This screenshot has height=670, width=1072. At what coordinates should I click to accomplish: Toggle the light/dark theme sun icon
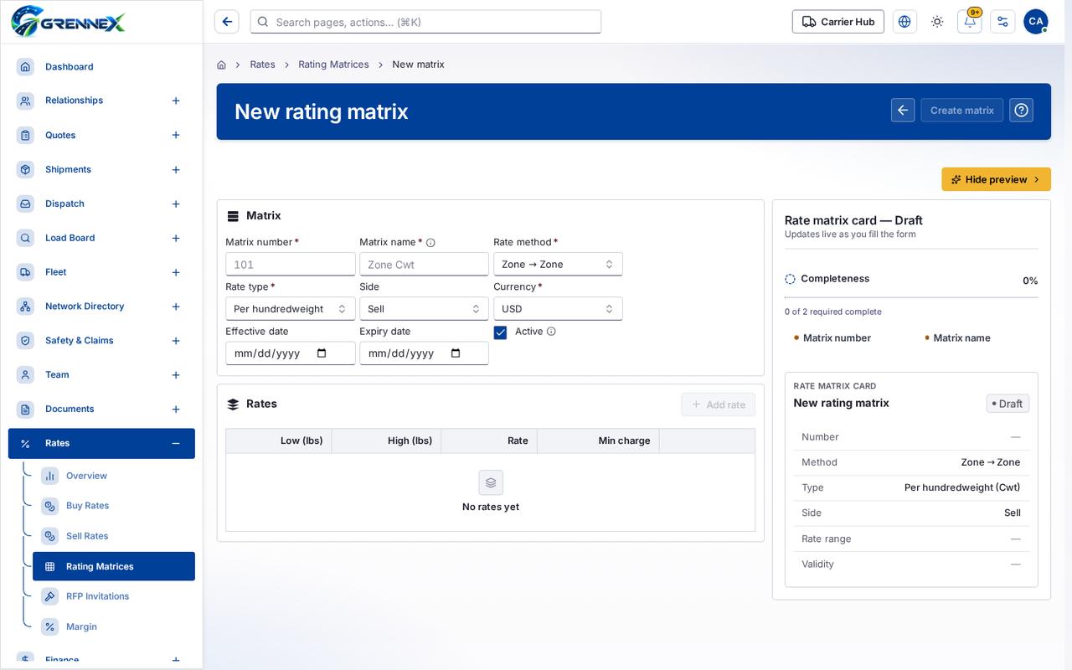click(937, 22)
